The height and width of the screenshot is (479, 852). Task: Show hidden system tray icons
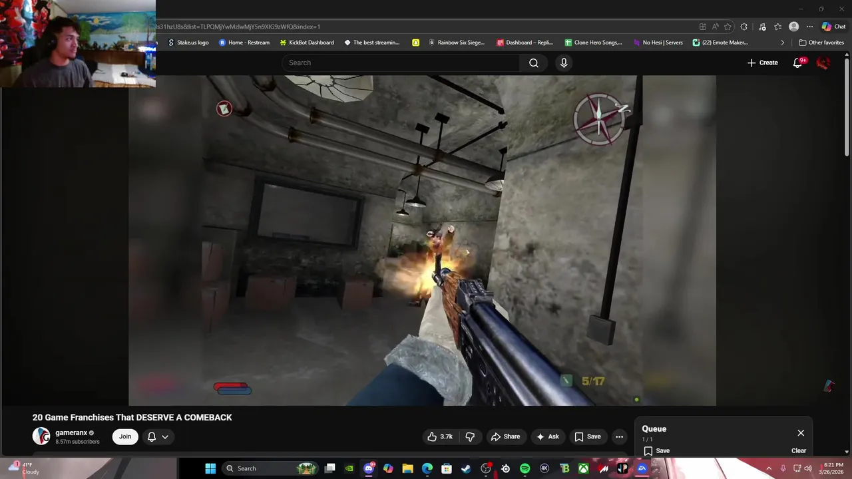tap(769, 468)
